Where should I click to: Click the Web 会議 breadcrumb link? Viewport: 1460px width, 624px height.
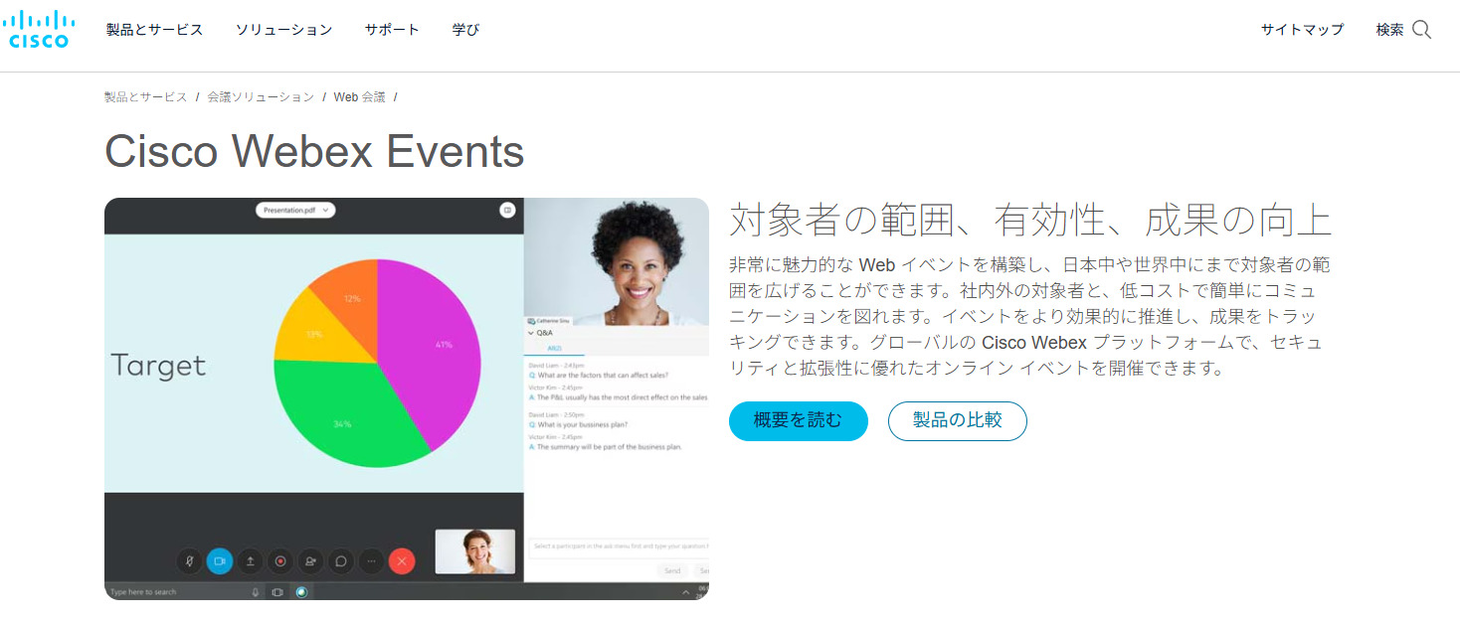tap(359, 96)
